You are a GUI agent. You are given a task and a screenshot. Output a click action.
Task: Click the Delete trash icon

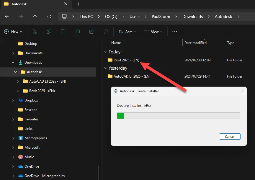tap(105, 31)
